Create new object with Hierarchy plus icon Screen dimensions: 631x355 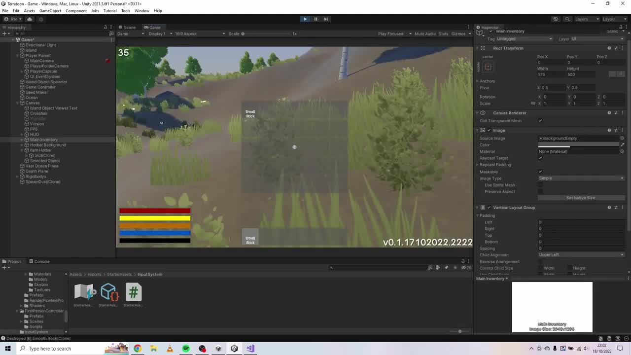(4, 34)
